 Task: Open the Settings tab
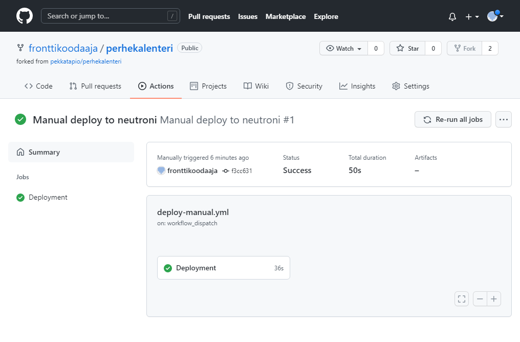[410, 86]
